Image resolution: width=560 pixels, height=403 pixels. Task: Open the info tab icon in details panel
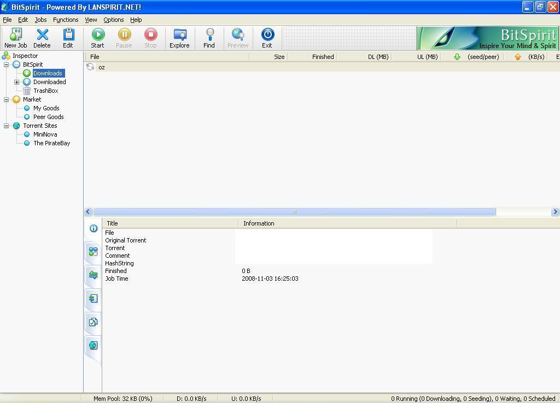pos(94,228)
